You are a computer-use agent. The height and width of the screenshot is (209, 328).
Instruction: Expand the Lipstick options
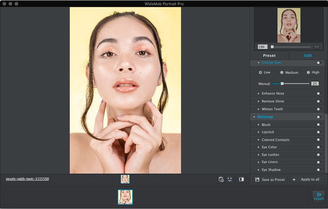258,133
